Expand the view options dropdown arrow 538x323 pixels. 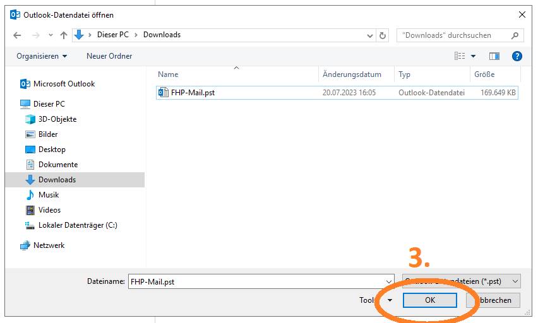[474, 56]
